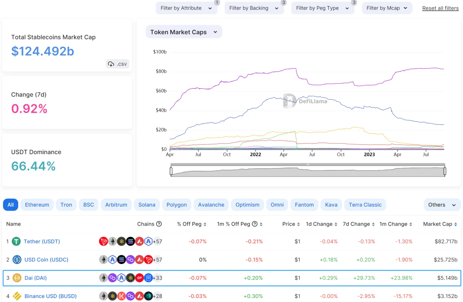Viewport: 463px width, 302px height.
Task: Switch to the Polygon chain tab
Action: point(177,205)
